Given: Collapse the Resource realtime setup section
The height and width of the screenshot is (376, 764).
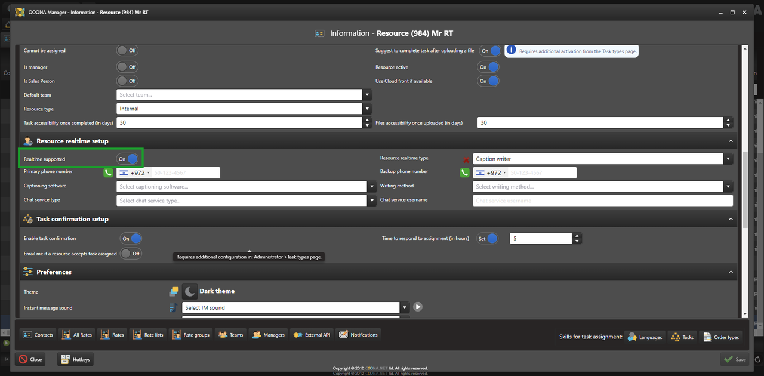Looking at the screenshot, I should 731,141.
